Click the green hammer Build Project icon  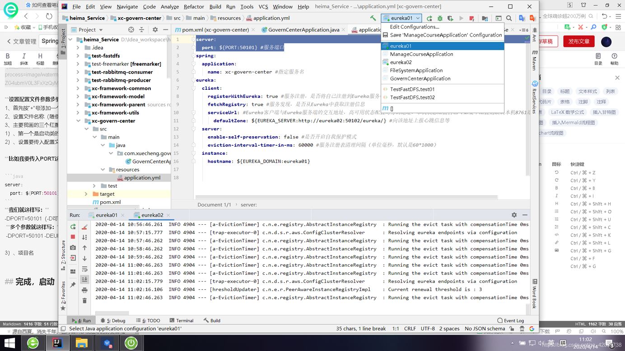[x=373, y=18]
